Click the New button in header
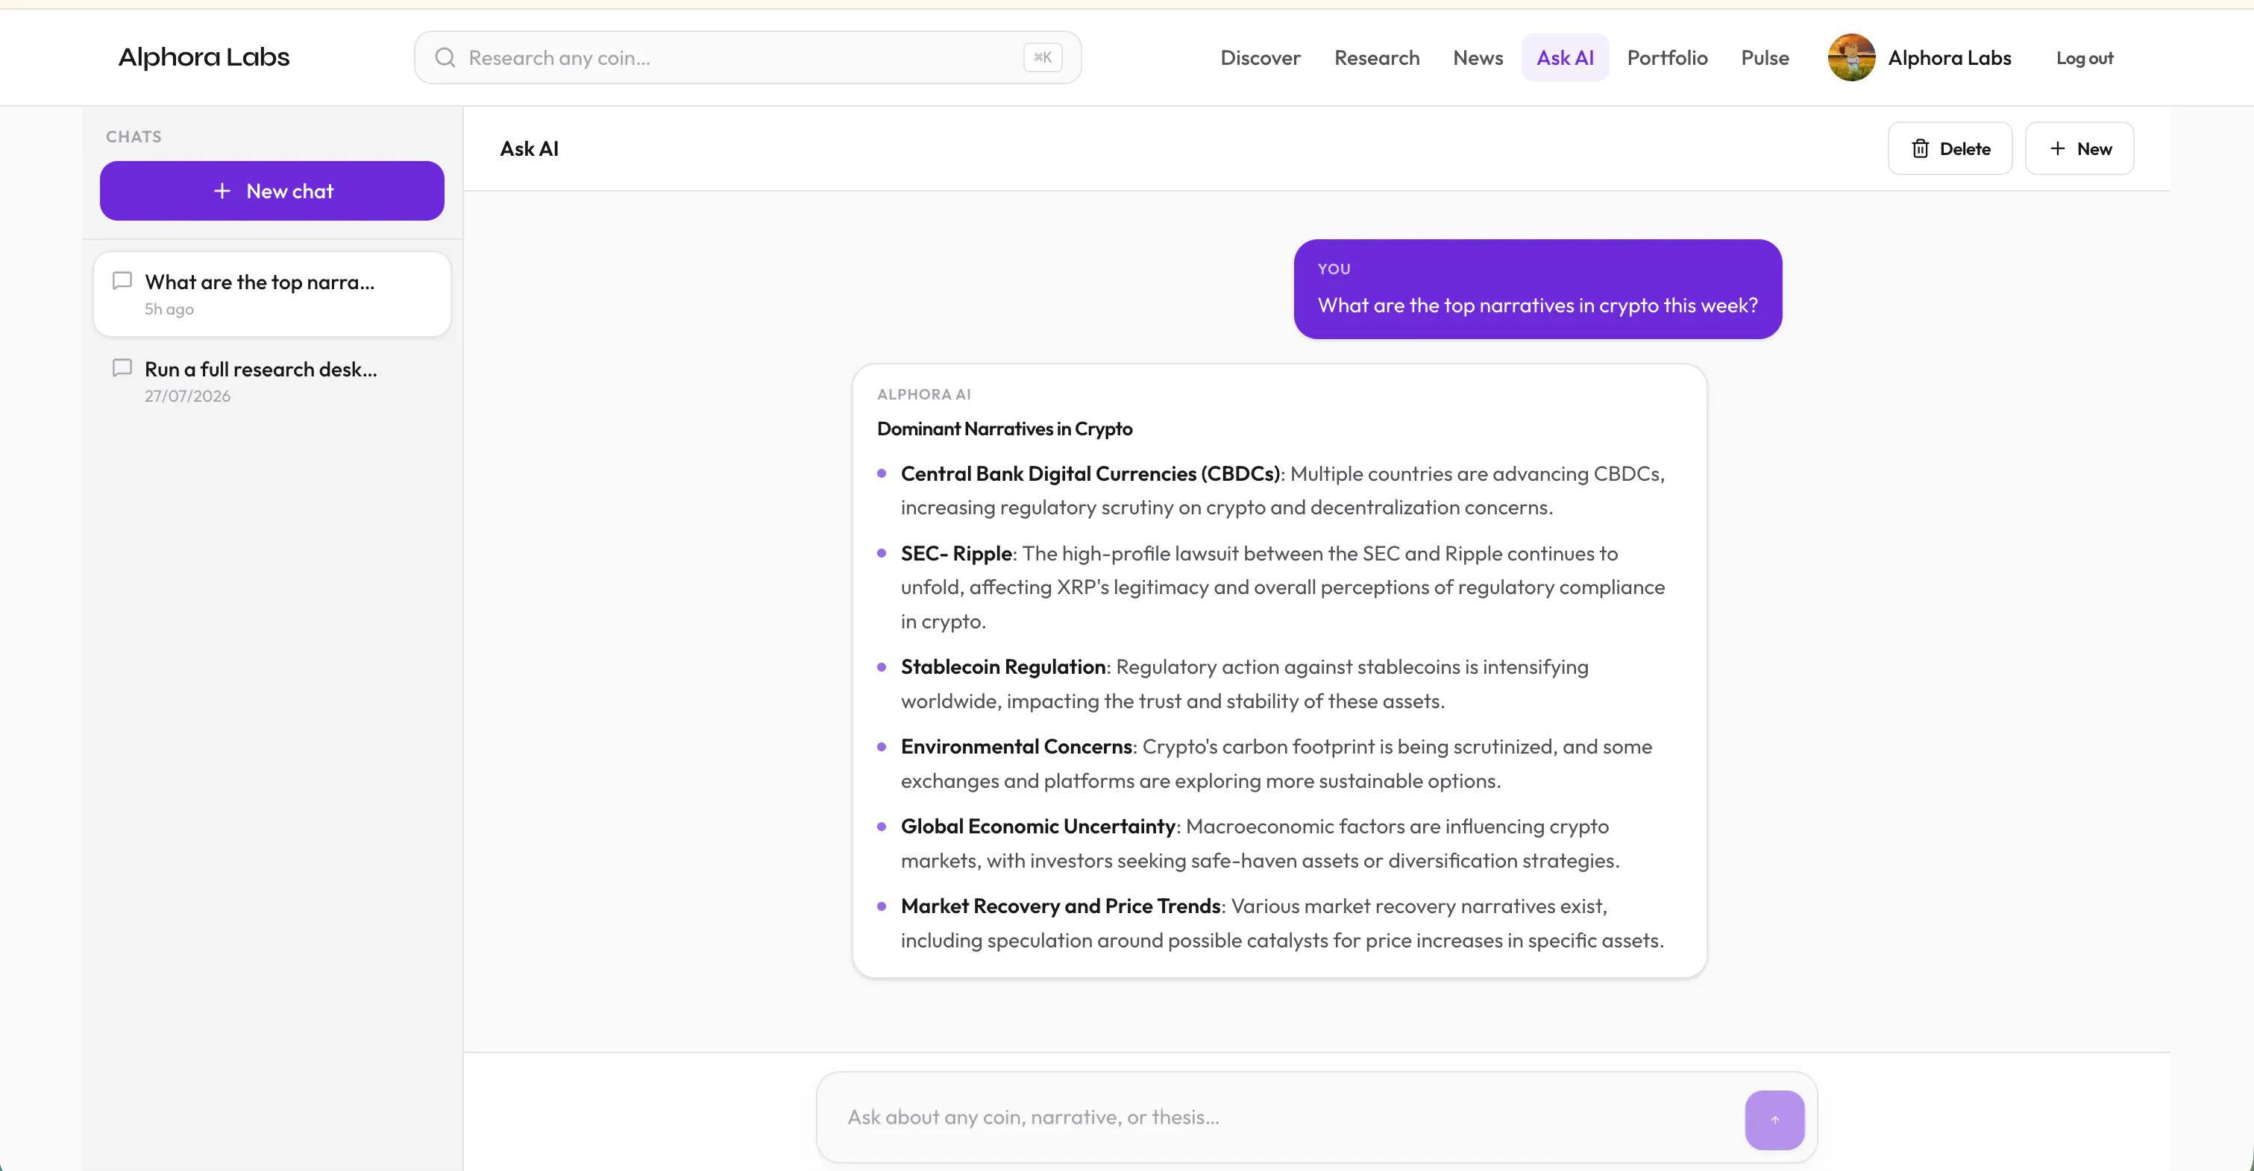The image size is (2254, 1171). coord(2079,148)
